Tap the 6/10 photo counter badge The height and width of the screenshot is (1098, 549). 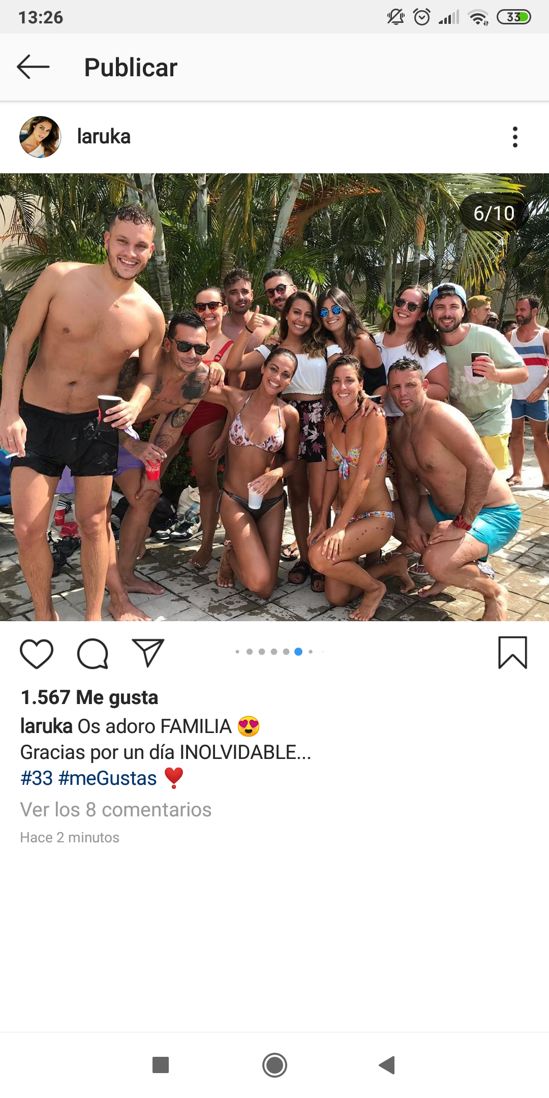tap(494, 213)
